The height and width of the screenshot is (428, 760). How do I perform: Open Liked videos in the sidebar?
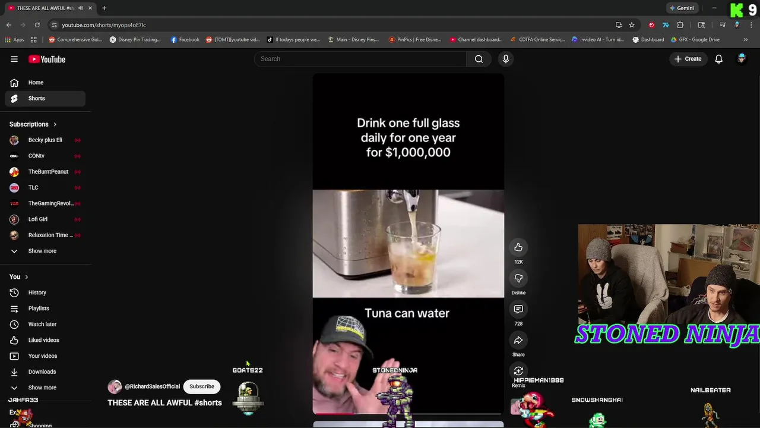point(45,340)
